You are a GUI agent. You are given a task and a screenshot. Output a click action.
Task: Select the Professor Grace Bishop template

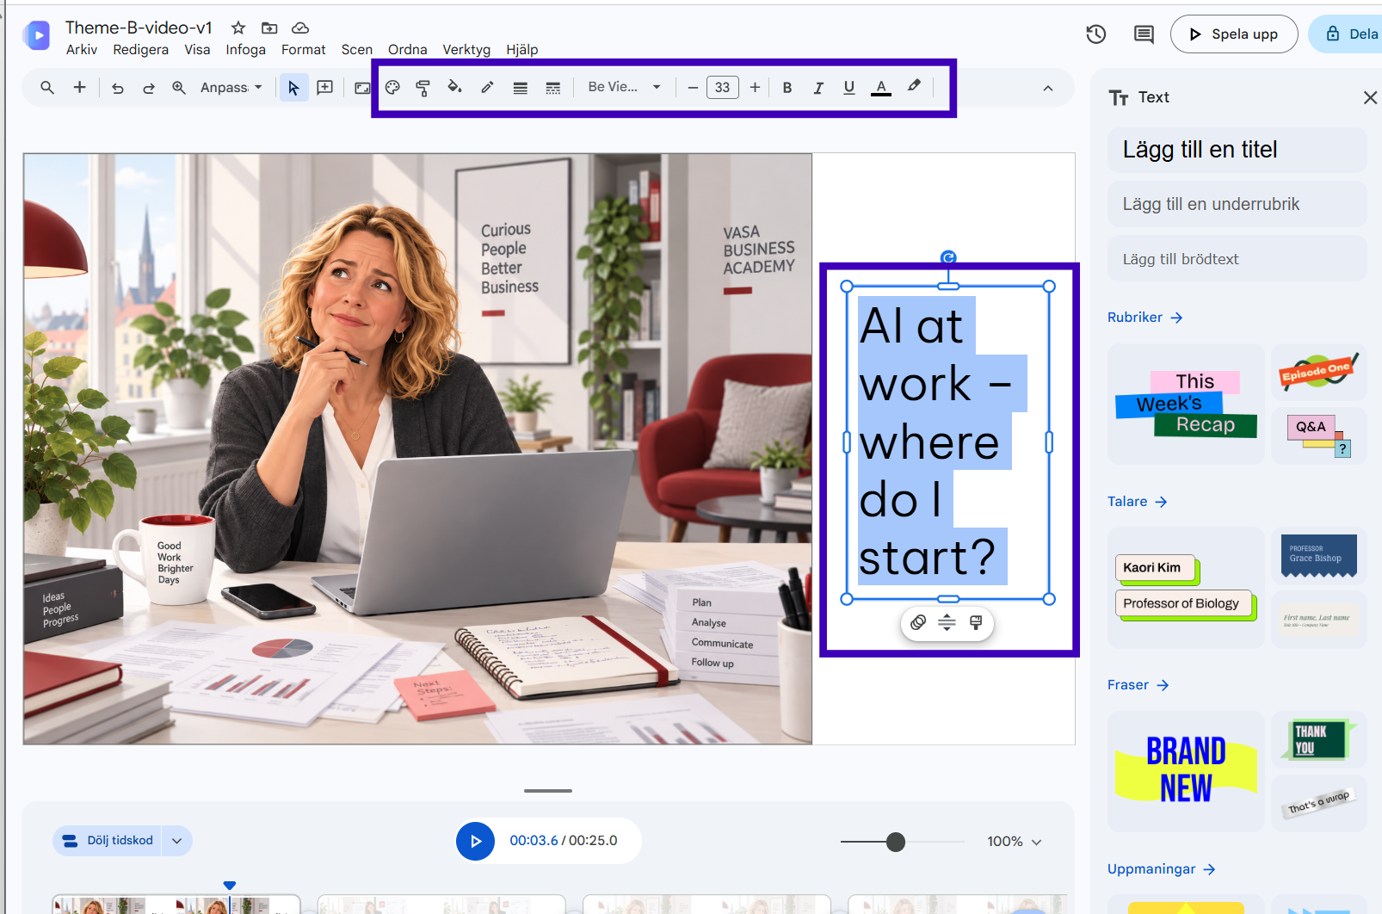(1319, 556)
